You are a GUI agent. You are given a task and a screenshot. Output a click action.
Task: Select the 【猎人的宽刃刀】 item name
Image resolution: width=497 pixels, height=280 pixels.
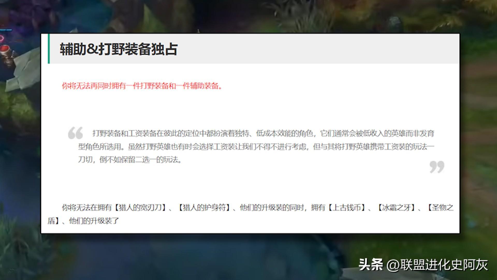click(x=140, y=208)
